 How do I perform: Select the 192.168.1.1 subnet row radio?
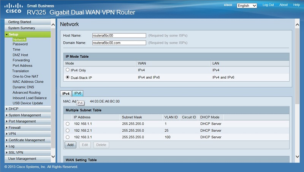(68, 124)
